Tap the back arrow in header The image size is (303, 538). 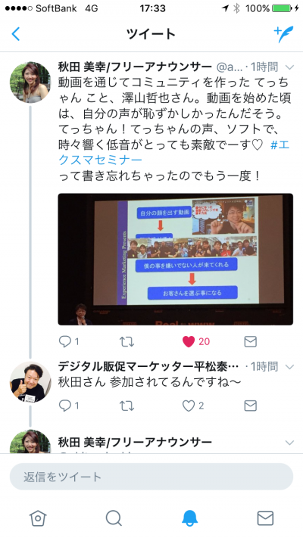pos(16,34)
